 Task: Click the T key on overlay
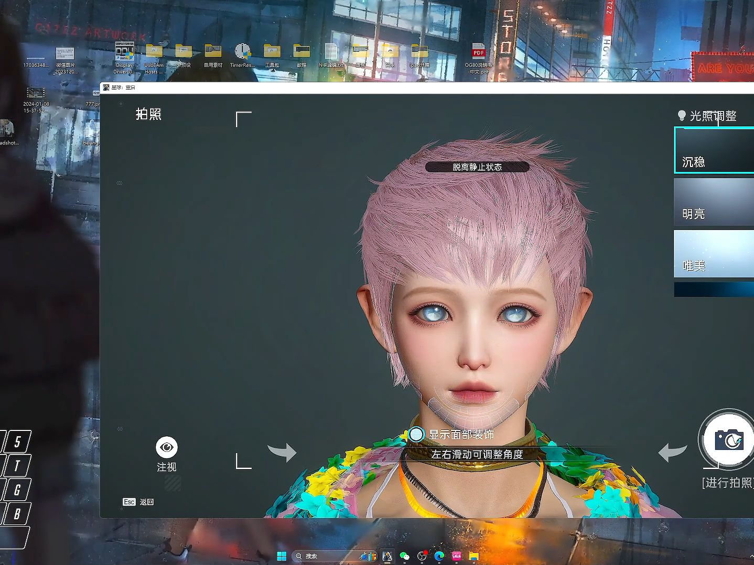(17, 466)
